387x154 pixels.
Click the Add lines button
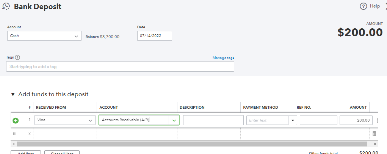[x=26, y=152]
